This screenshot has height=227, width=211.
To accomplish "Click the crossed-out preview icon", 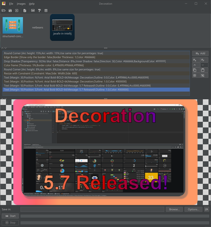I will pos(204,75).
